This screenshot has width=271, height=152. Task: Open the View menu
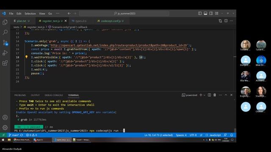pos(42,14)
